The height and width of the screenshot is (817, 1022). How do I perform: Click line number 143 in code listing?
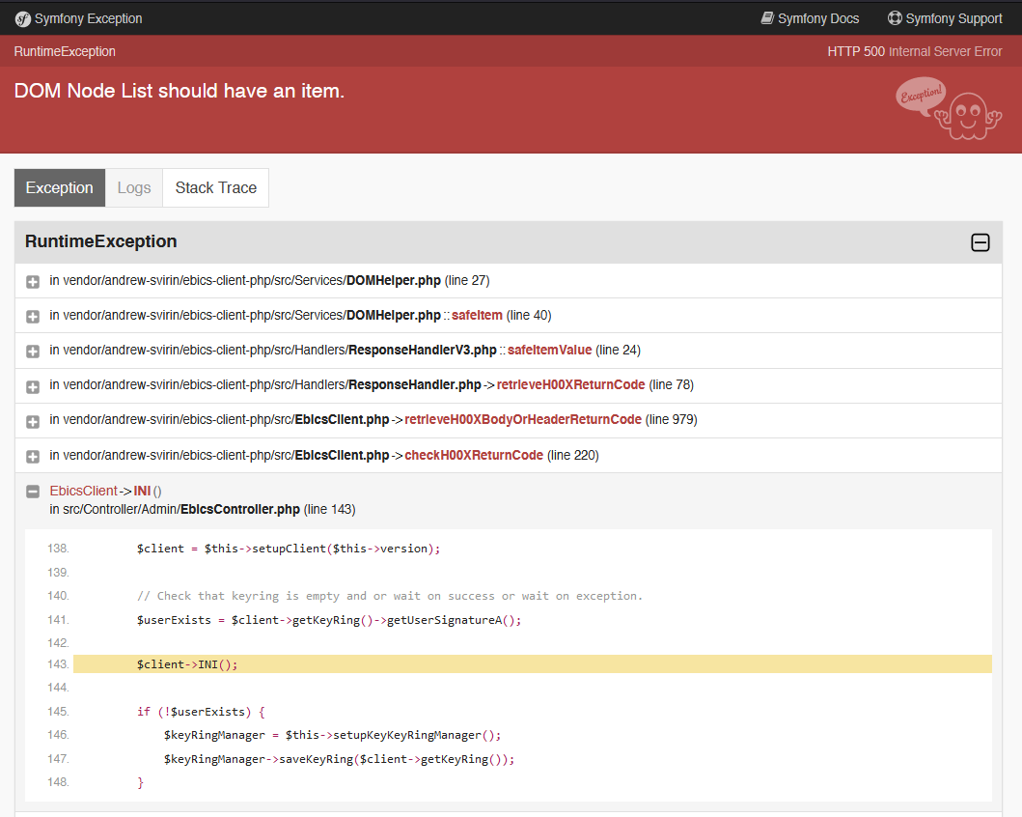[x=58, y=664]
